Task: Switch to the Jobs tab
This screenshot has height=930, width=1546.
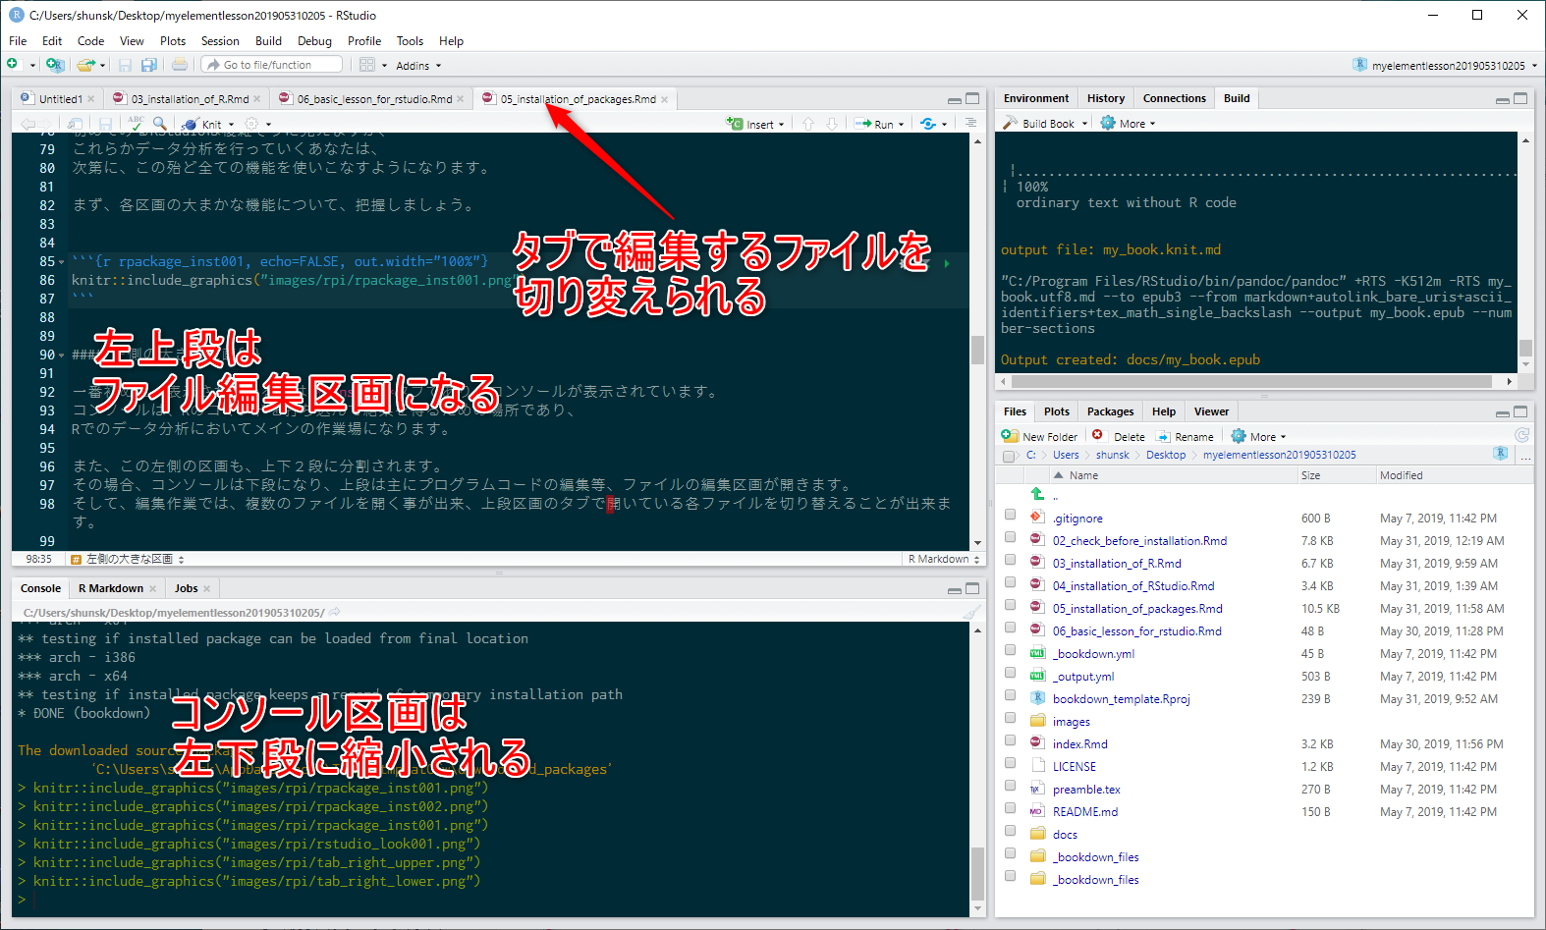Action: coord(186,588)
